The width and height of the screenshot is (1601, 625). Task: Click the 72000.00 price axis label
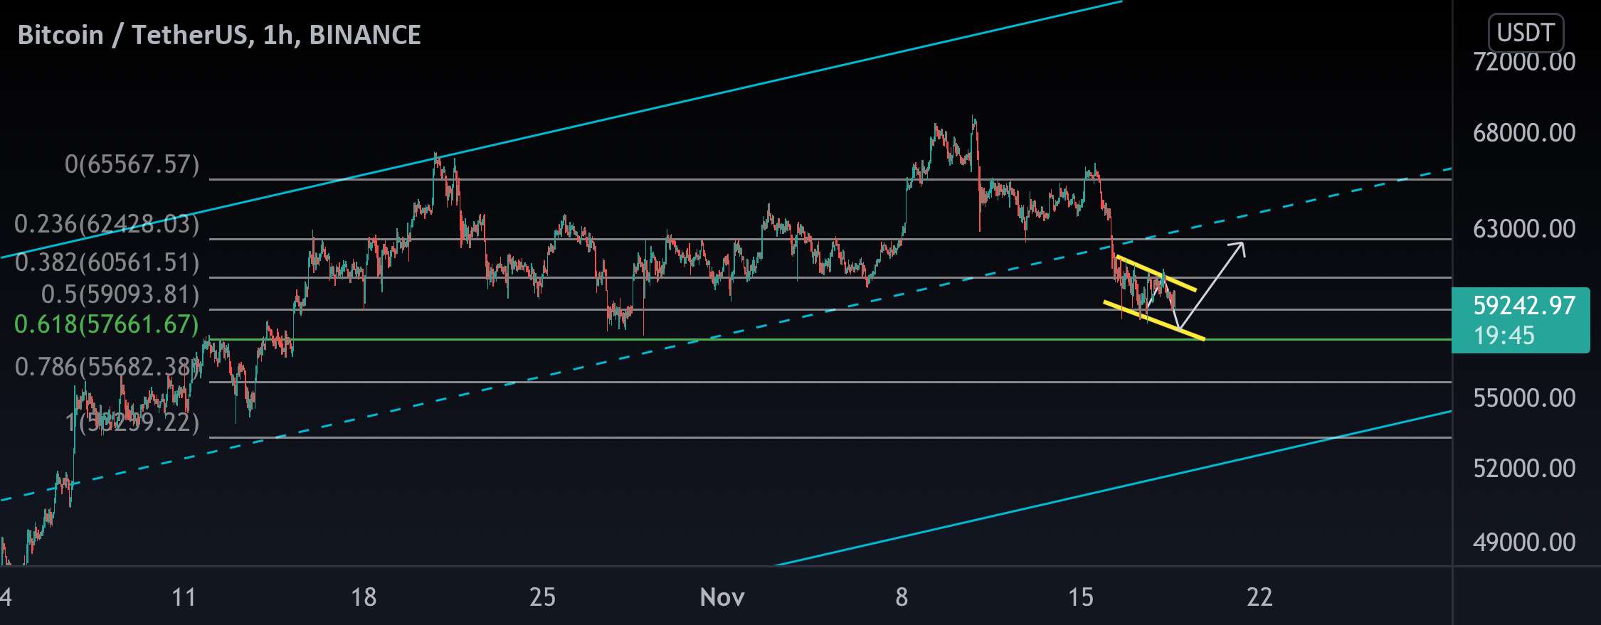[1524, 62]
